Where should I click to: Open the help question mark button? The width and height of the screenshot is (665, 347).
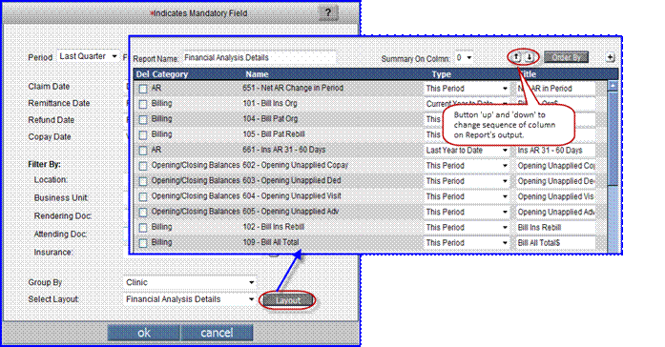tap(328, 12)
